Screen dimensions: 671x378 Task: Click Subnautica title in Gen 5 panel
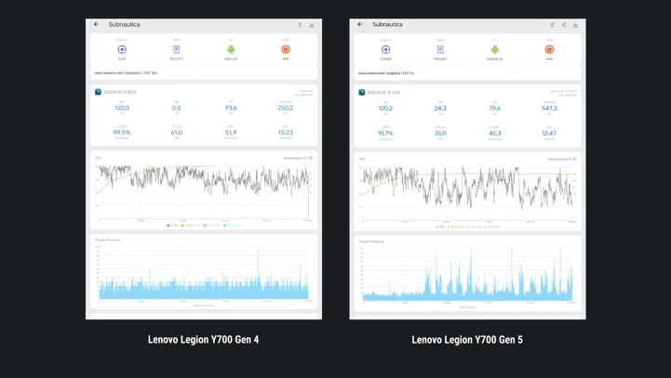point(387,24)
